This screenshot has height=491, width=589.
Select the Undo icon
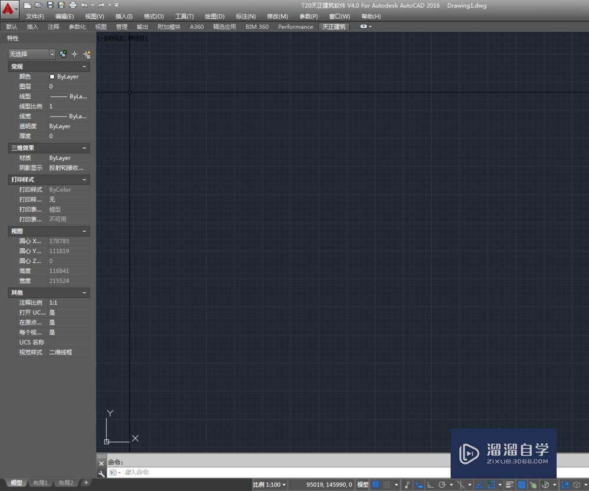pyautogui.click(x=85, y=5)
